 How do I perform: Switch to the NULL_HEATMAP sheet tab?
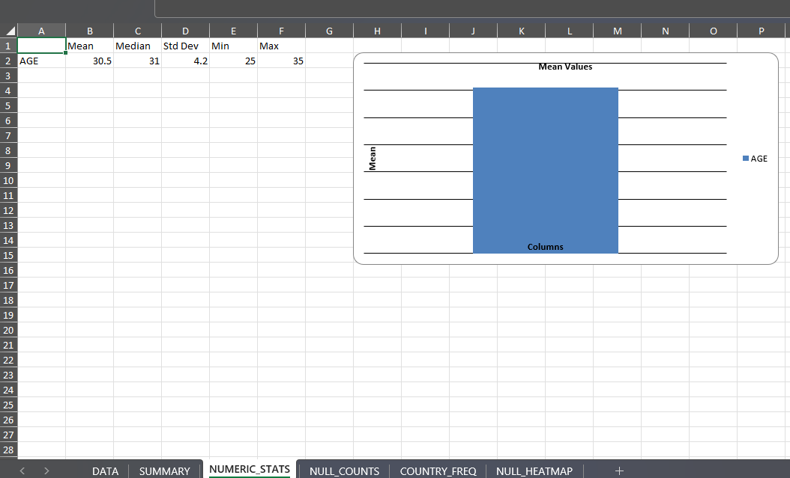pos(534,471)
